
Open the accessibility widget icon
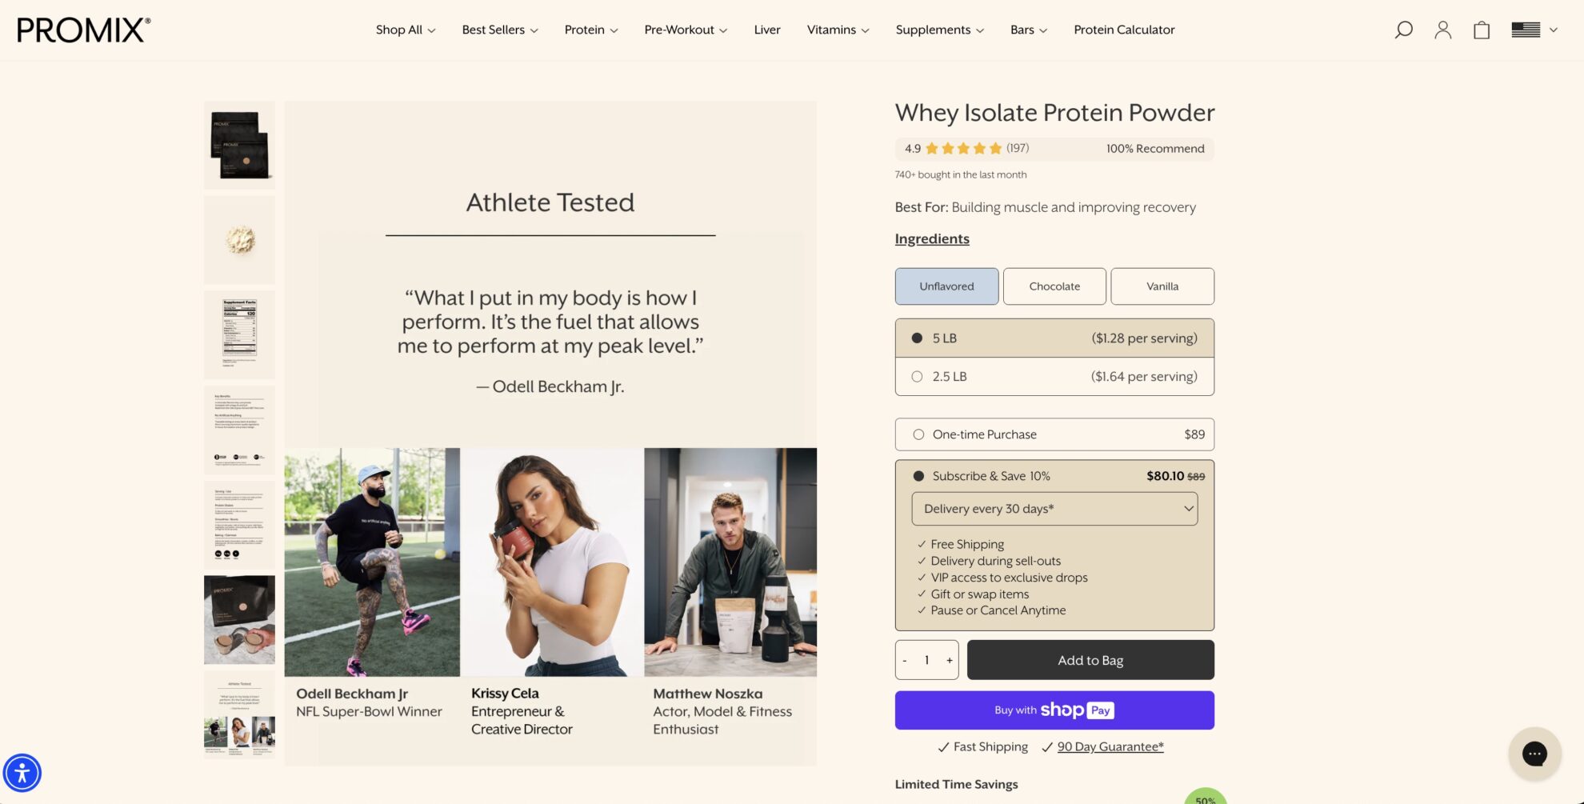[x=22, y=773]
